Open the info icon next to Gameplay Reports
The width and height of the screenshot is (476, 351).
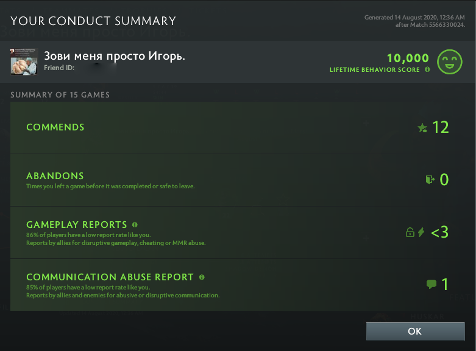pyautogui.click(x=135, y=224)
